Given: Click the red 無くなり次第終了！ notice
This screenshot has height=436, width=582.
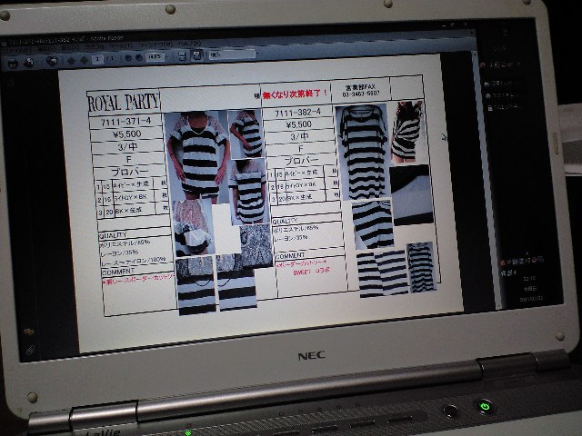Looking at the screenshot, I should [x=296, y=94].
